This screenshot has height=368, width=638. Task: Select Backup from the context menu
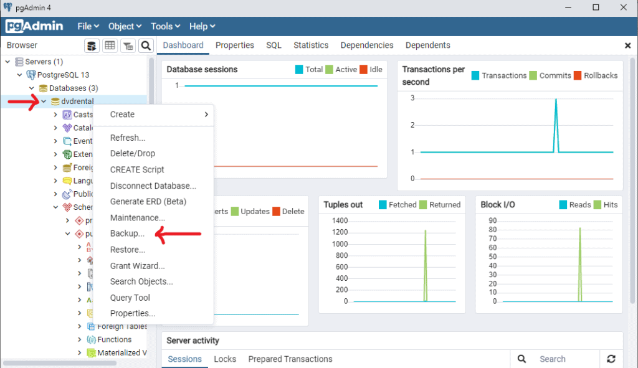[127, 234]
